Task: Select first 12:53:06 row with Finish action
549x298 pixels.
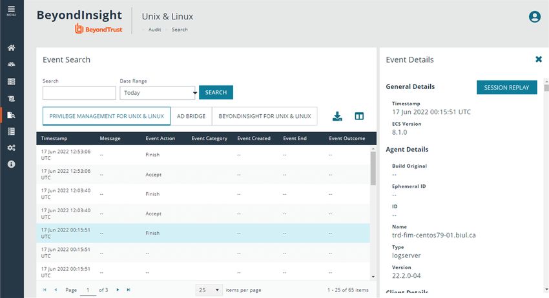Action: 203,155
